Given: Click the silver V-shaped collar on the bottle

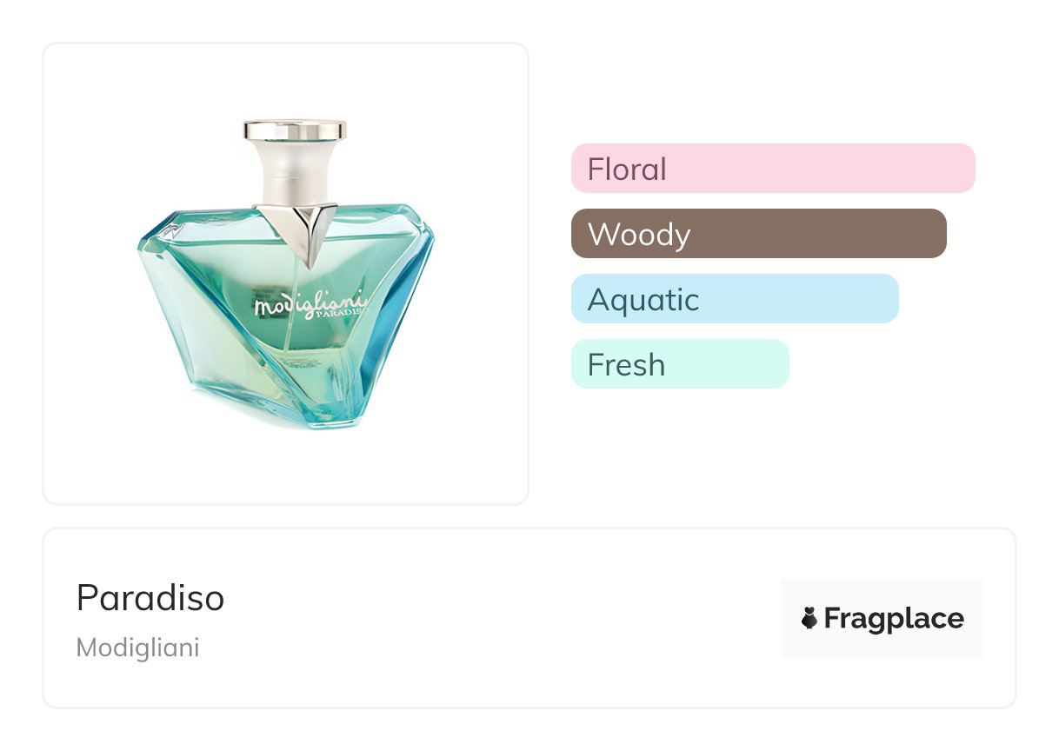Looking at the screenshot, I should tap(303, 228).
